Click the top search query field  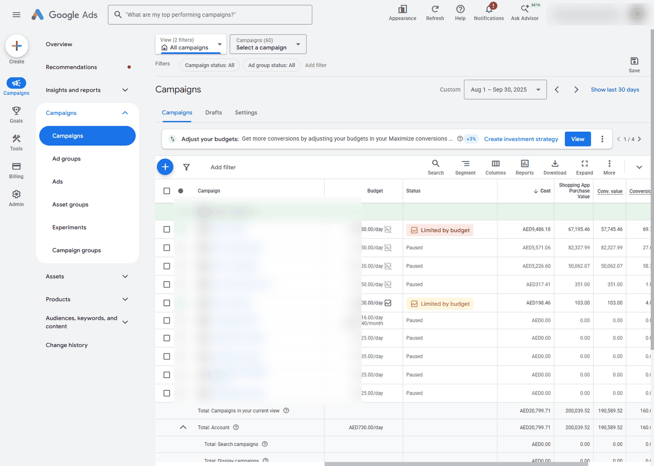coord(210,15)
